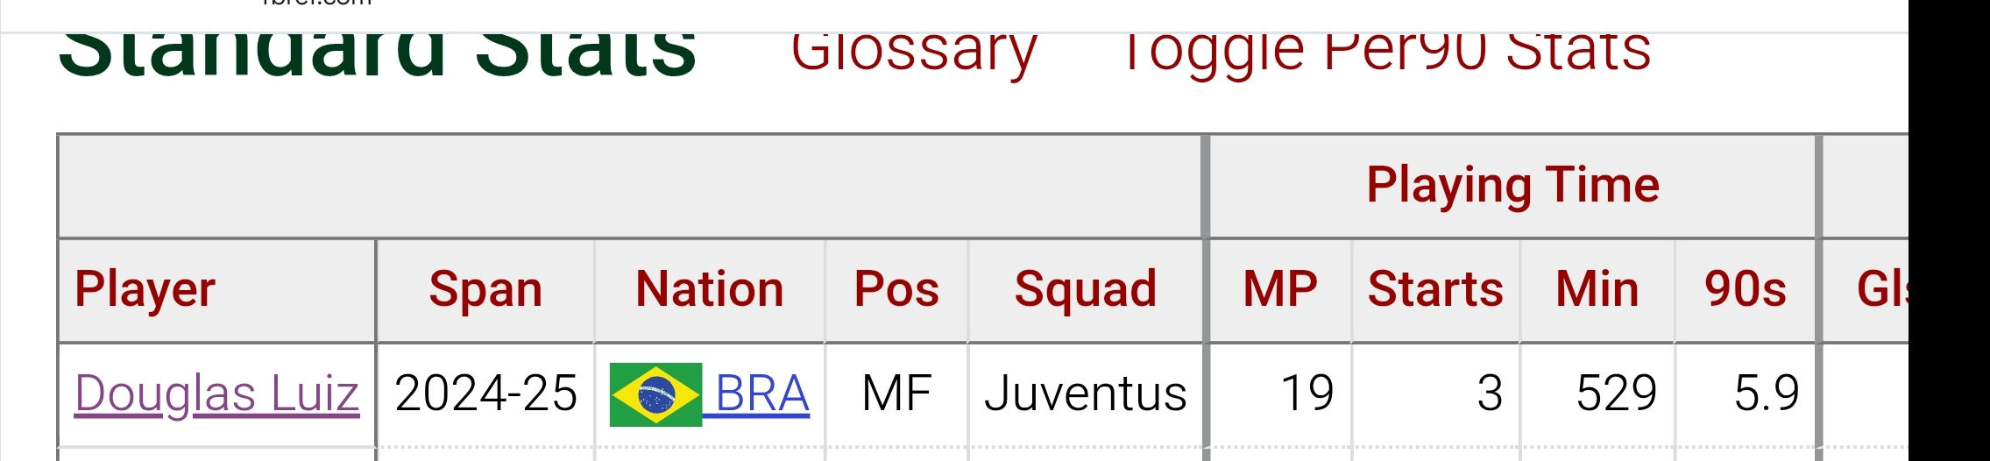Sort table by MP column
The height and width of the screenshot is (461, 1990).
(x=1280, y=290)
